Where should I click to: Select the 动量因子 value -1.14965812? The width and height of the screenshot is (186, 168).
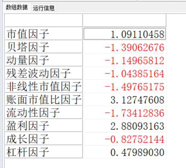click(x=134, y=60)
